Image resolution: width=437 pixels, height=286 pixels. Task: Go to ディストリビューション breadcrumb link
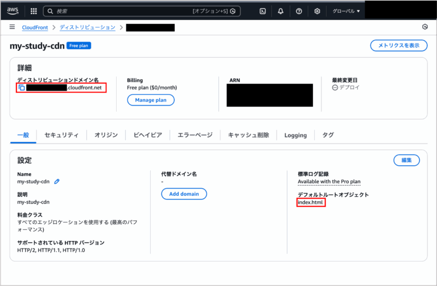tap(87, 27)
